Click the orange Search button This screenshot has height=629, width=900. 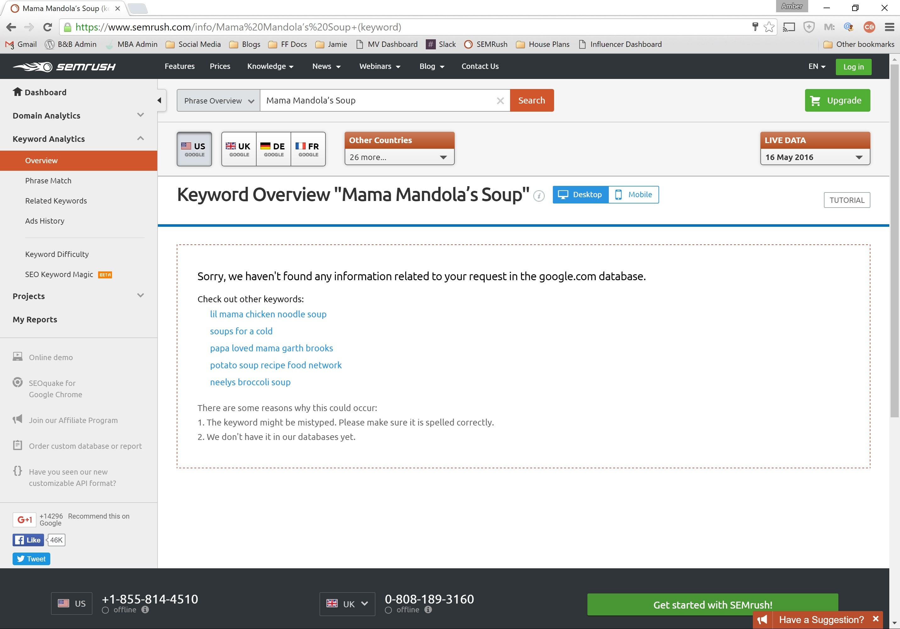[531, 100]
